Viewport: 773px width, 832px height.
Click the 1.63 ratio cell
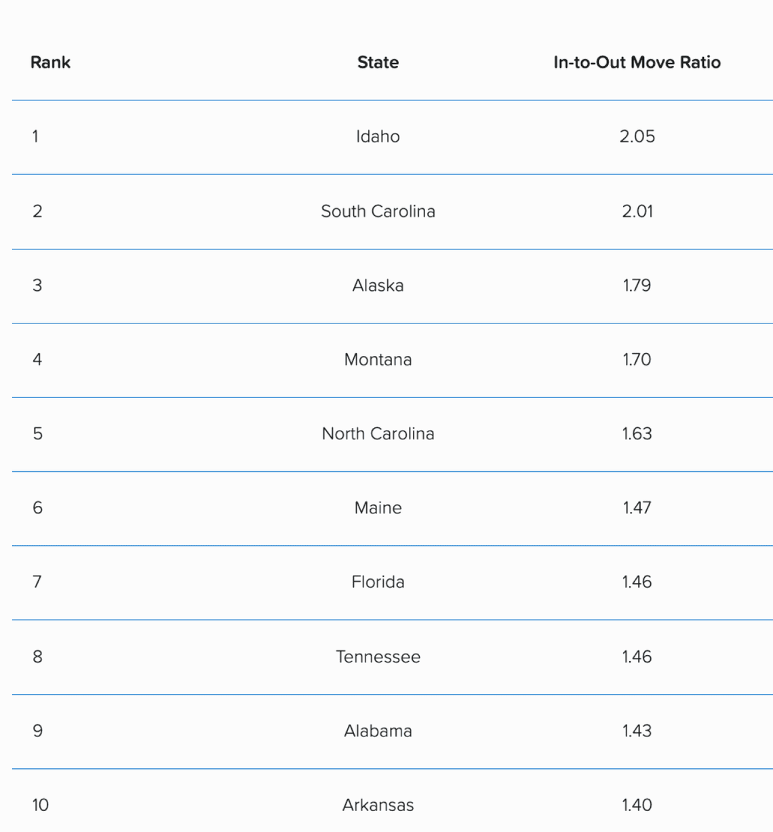pyautogui.click(x=637, y=433)
